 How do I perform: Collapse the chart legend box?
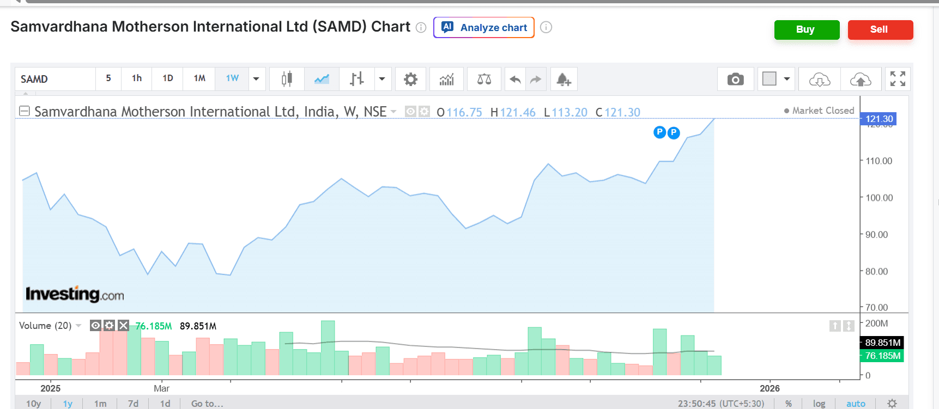pos(24,111)
